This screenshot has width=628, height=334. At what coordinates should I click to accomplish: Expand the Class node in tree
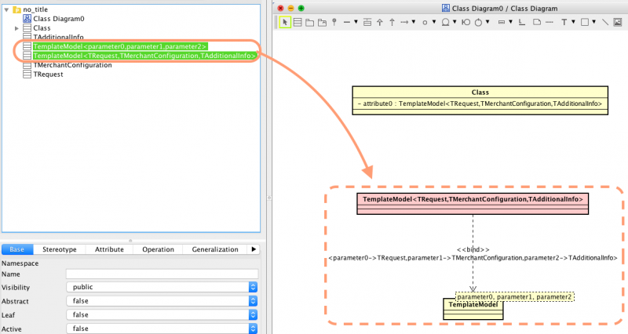pyautogui.click(x=16, y=28)
